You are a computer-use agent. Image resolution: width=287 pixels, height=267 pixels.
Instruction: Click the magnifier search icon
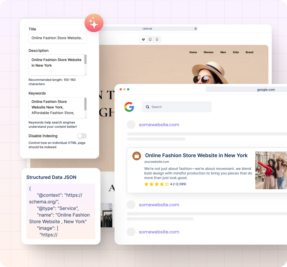point(148,107)
